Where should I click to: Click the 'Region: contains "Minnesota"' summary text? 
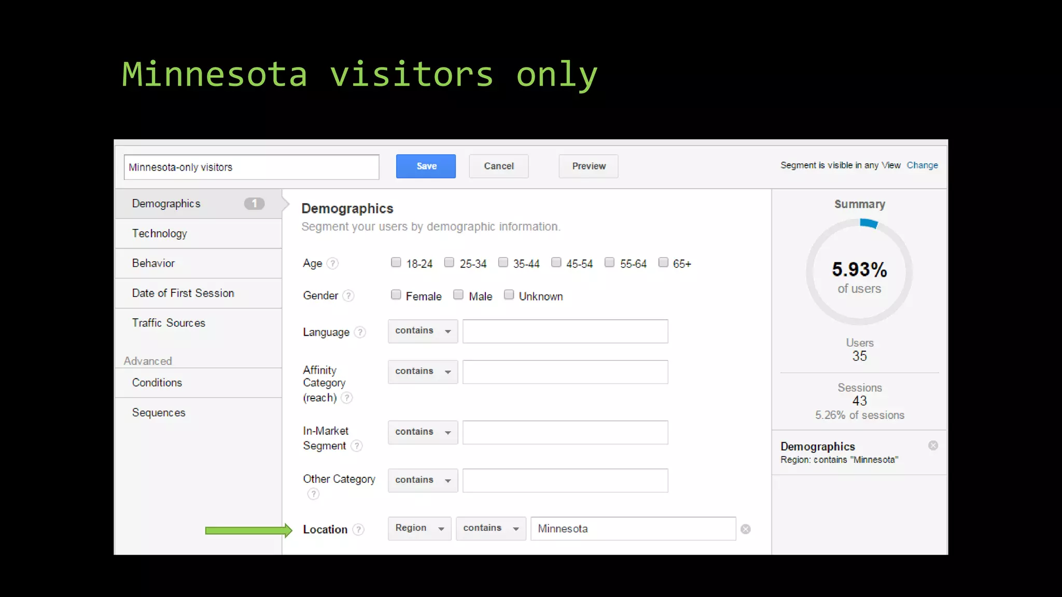[x=839, y=460]
